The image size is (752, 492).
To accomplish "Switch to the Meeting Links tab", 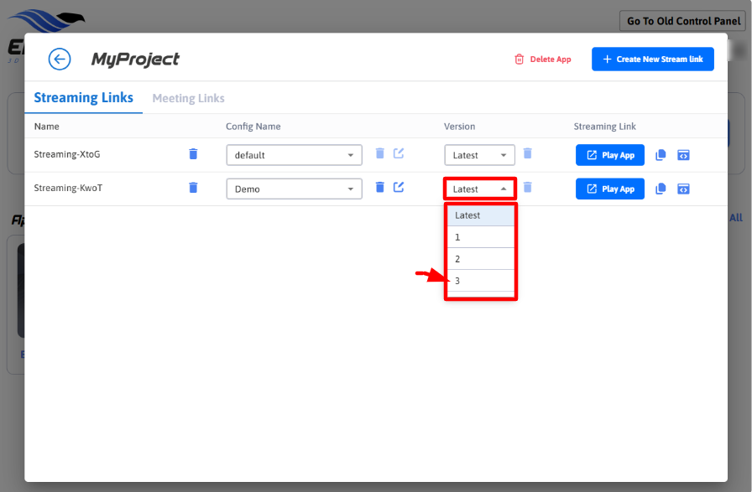I will click(188, 98).
